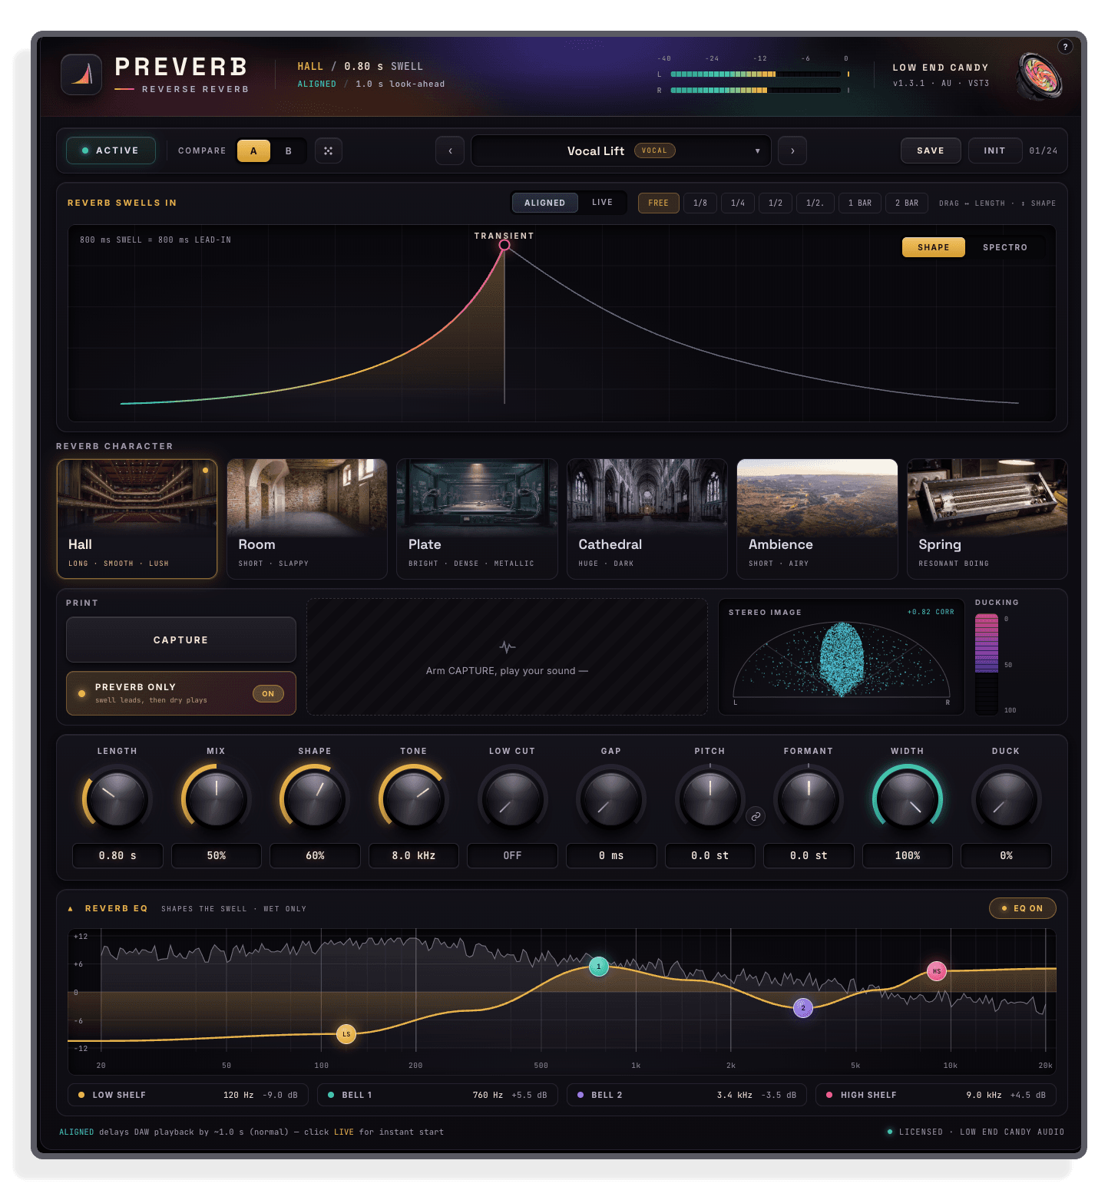Click the LENGTH knob

pos(117,799)
